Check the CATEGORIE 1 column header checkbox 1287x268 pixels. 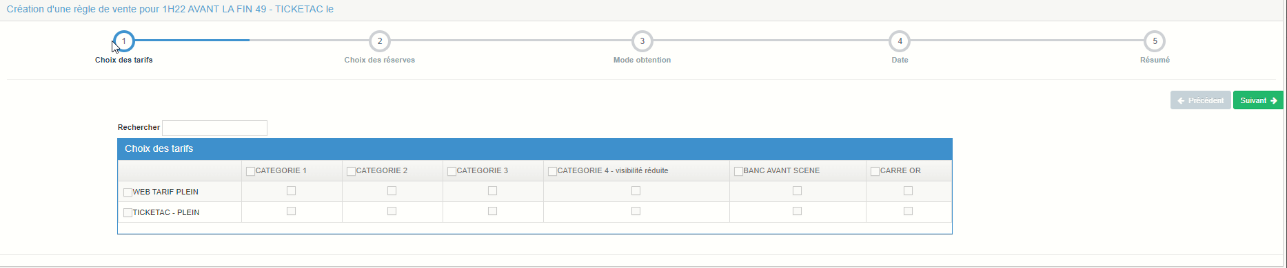click(251, 171)
